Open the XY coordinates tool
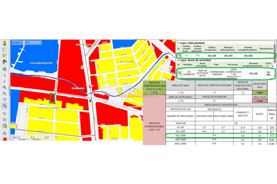Image resolution: width=277 pixels, height=184 pixels. click(x=5, y=113)
